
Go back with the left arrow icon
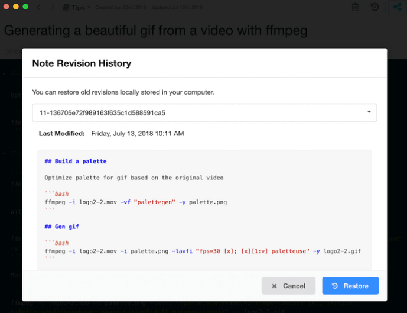click(x=39, y=7)
